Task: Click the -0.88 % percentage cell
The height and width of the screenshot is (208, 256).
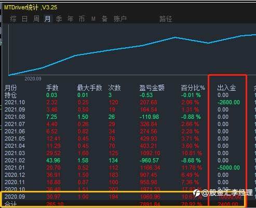Action: point(191,117)
